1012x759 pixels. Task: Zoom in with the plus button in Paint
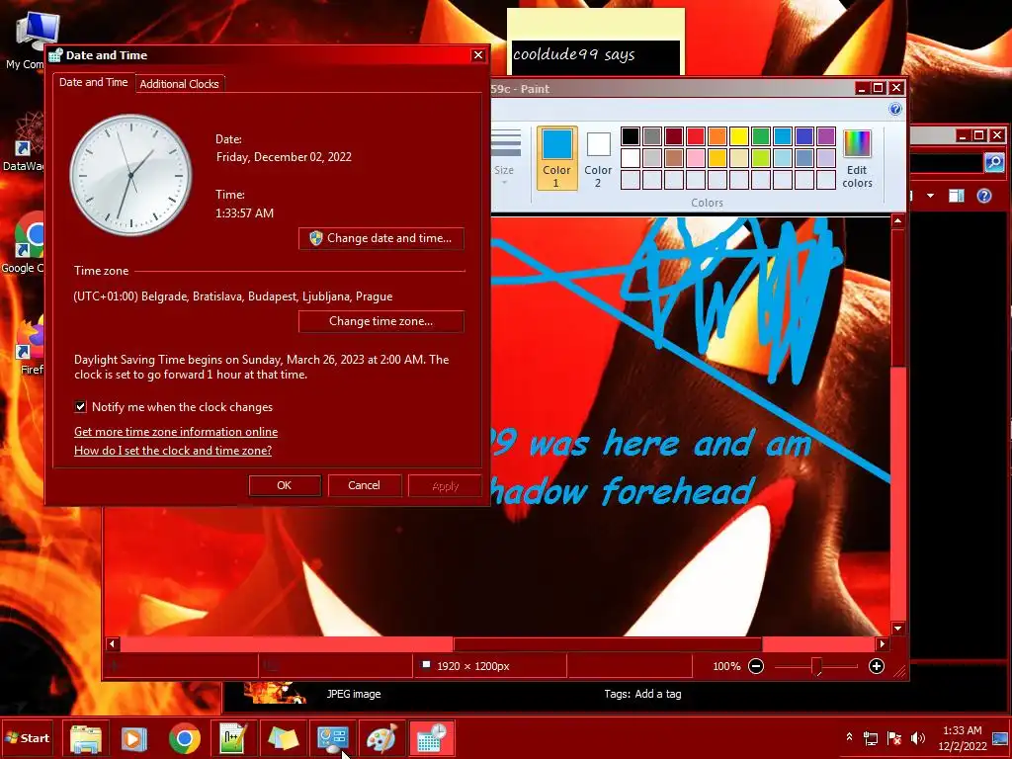point(877,666)
